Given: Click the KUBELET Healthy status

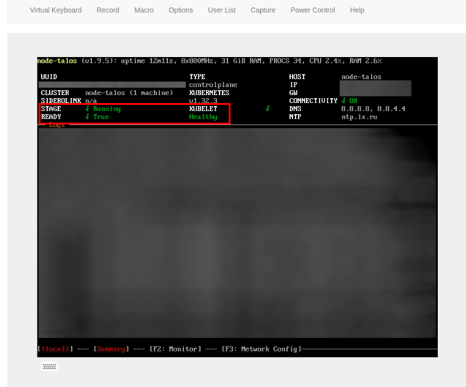Looking at the screenshot, I should pos(203,117).
